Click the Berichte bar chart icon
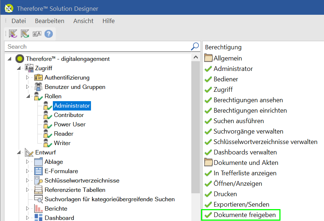This screenshot has width=324, height=221. 38,208
